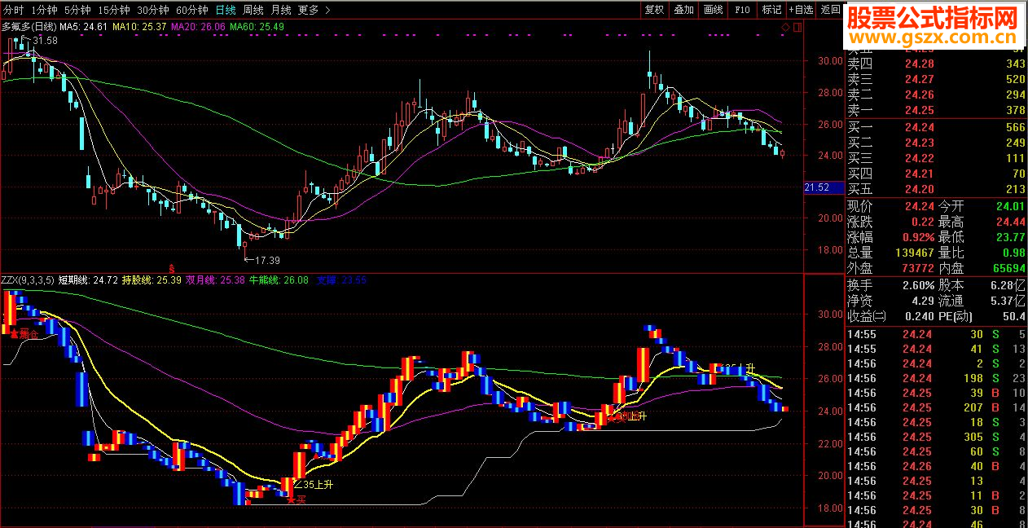The image size is (1028, 528).
Task: Select the 卖二 24.26 order row
Action: click(x=937, y=95)
